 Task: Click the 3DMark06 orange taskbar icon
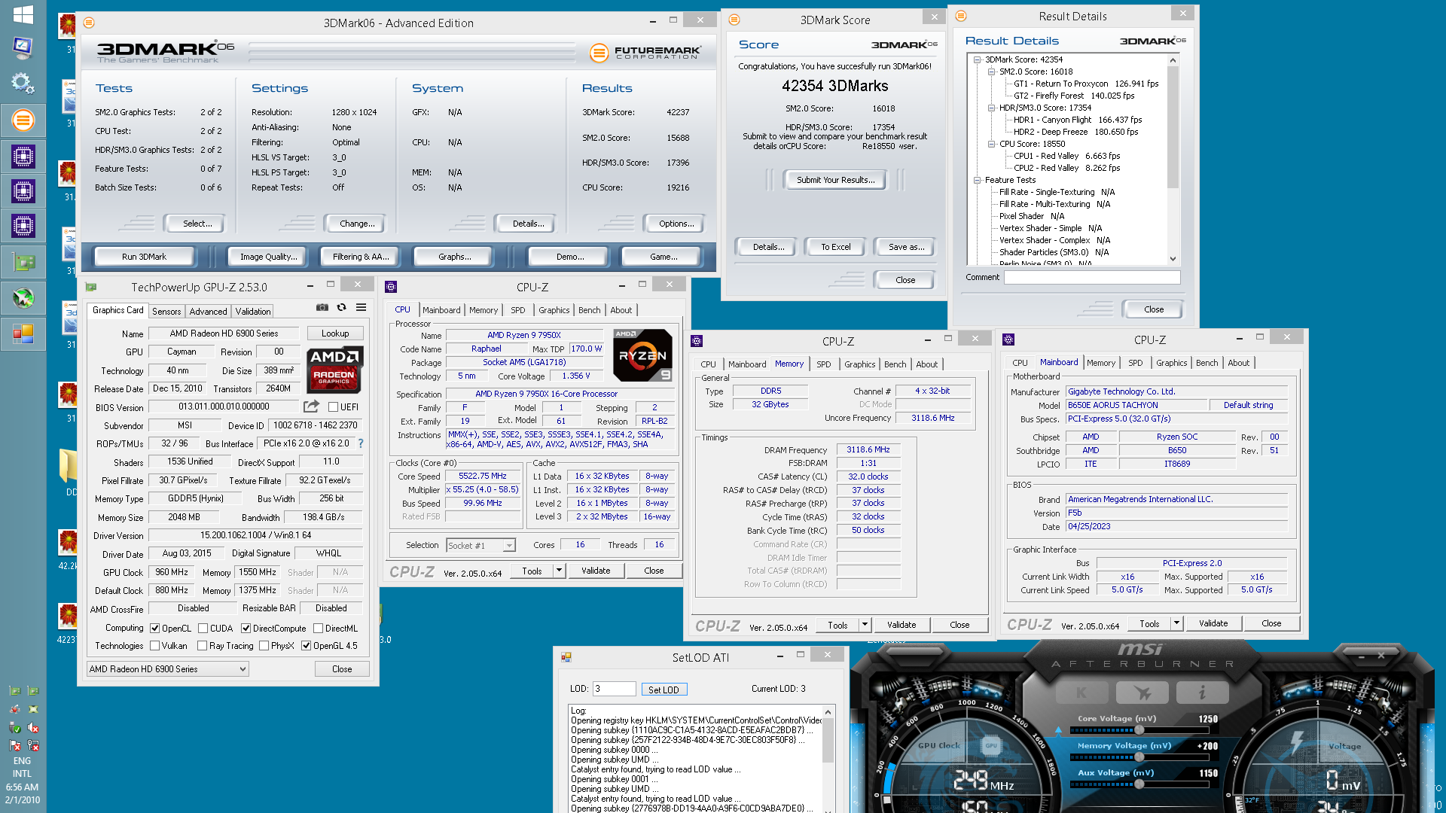[x=23, y=120]
